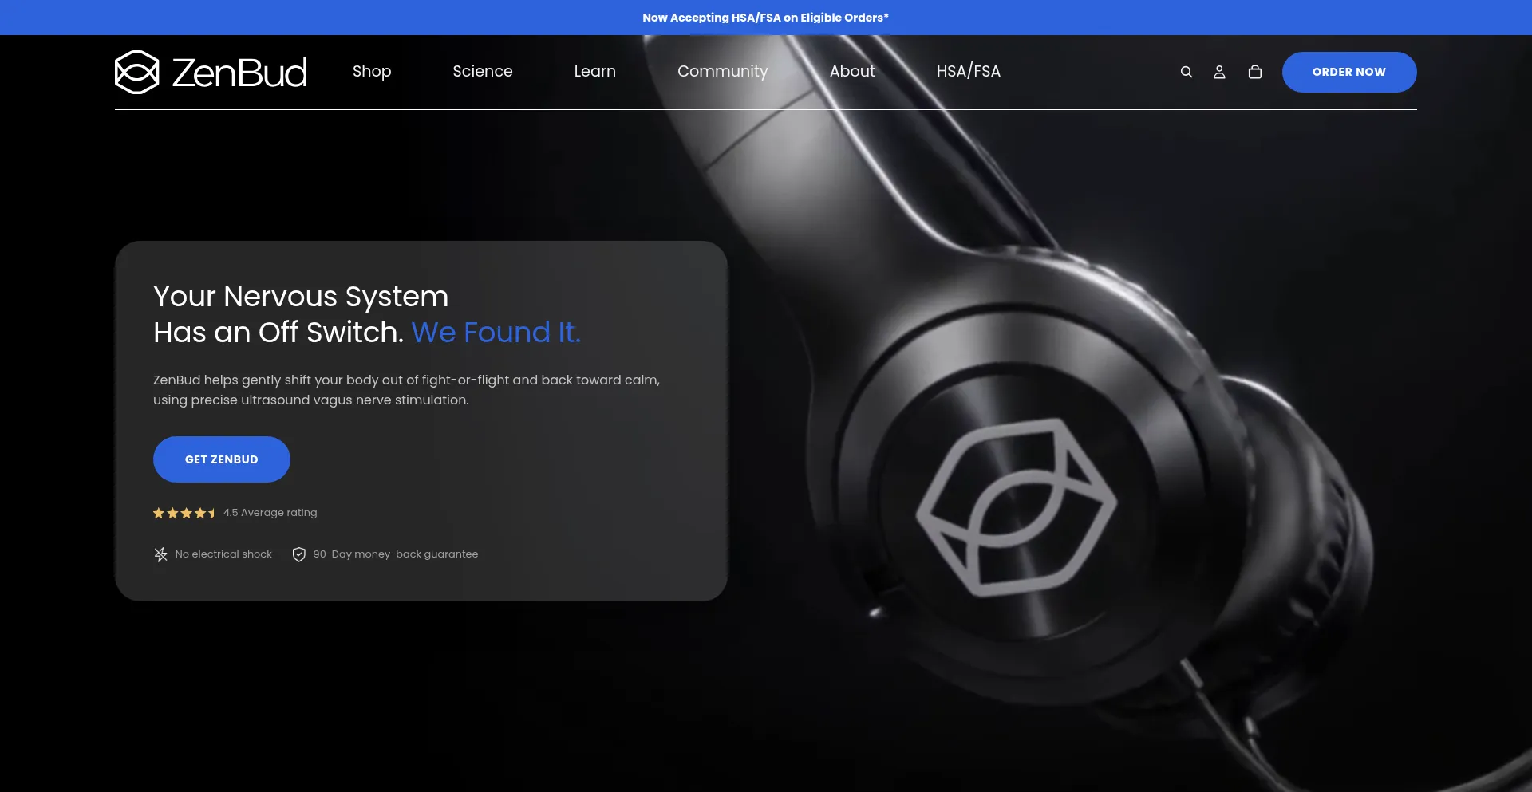Click the HSA/FSA announcement banner text
1532x792 pixels.
(766, 18)
